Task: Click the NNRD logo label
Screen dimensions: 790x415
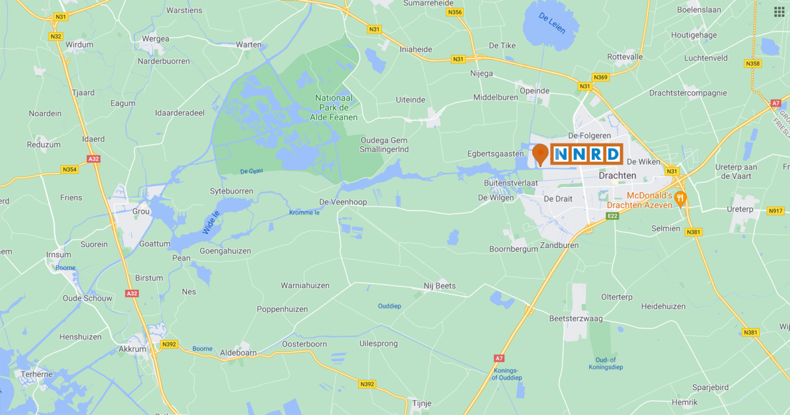Action: coord(587,155)
